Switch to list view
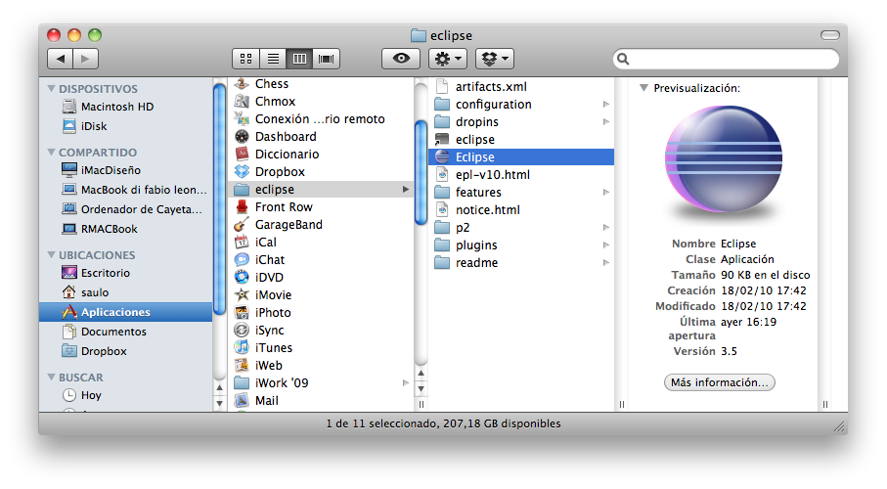This screenshot has height=489, width=887. (273, 59)
